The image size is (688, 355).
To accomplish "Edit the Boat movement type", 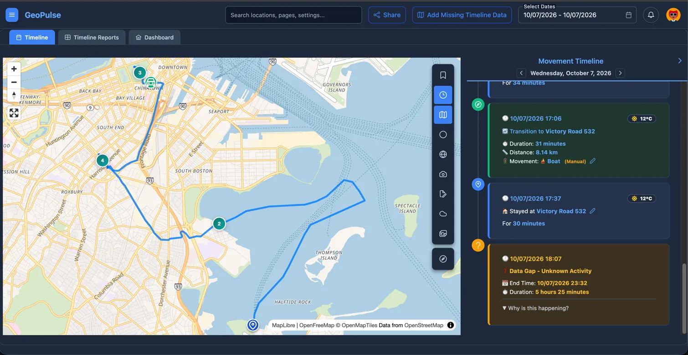I will [x=592, y=161].
